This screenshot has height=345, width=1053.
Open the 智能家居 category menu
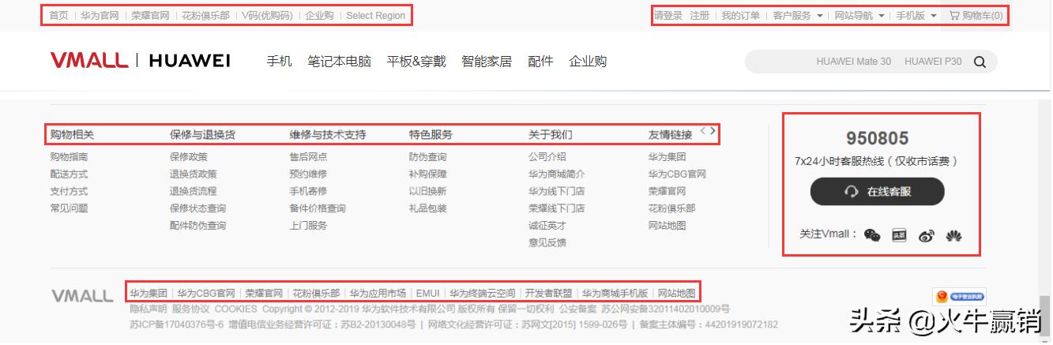pos(487,61)
